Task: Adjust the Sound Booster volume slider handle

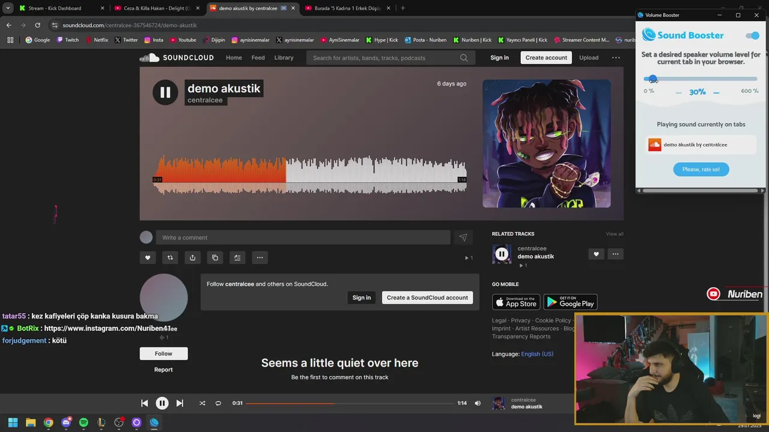Action: coord(653,79)
